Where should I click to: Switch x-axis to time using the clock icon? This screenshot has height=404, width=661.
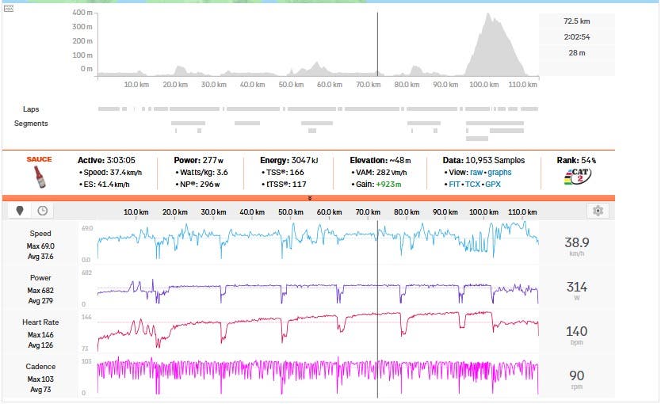42,211
